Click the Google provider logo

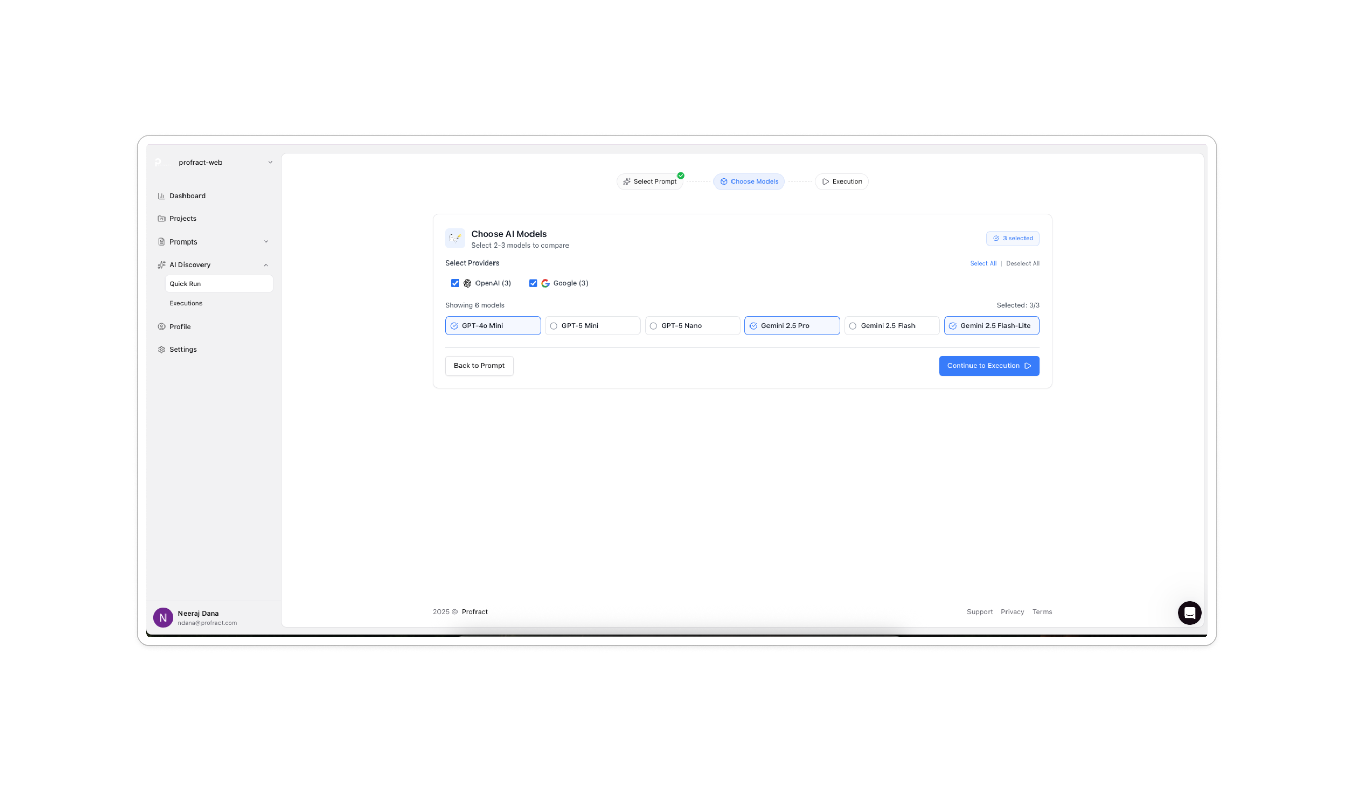point(545,283)
